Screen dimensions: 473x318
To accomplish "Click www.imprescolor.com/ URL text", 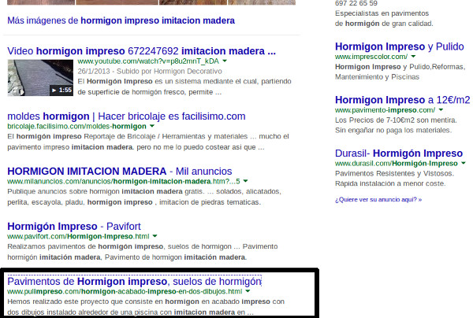I will (371, 57).
